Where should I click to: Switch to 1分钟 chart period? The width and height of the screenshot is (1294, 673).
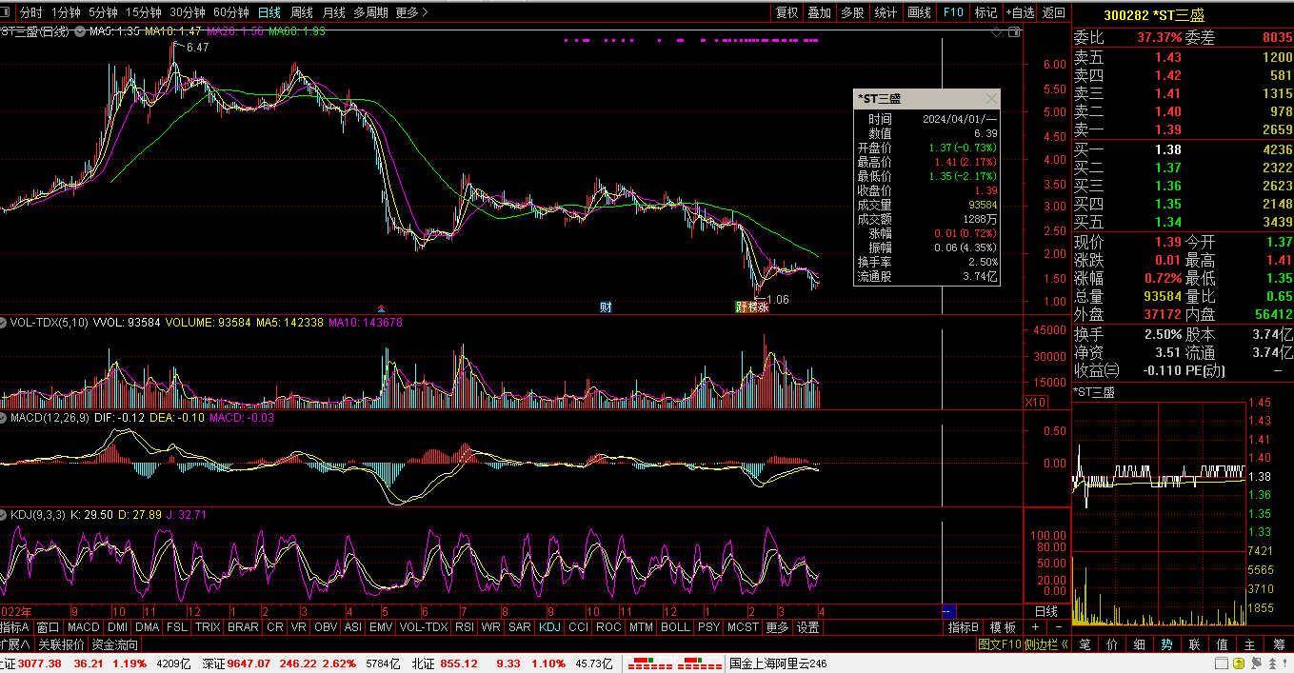(67, 12)
